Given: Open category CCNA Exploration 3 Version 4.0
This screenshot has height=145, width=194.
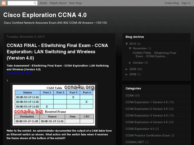Looking at the screenshot, I should [147, 115].
